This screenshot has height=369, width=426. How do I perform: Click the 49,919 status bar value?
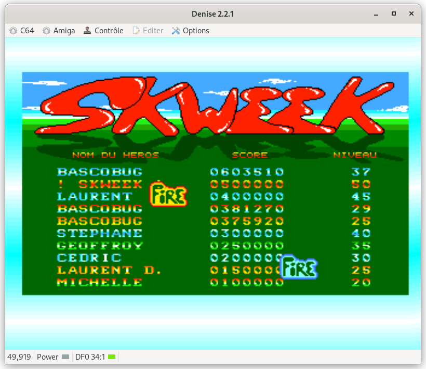point(19,357)
